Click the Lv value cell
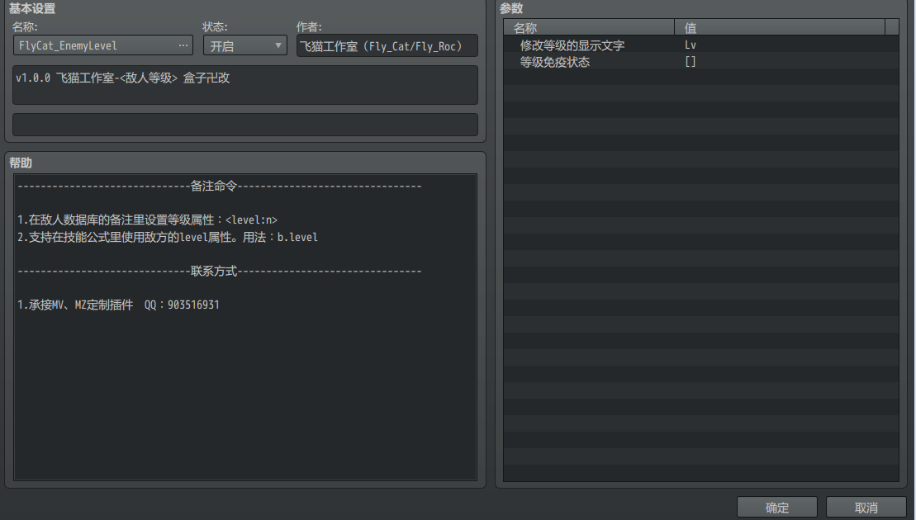 (x=691, y=45)
